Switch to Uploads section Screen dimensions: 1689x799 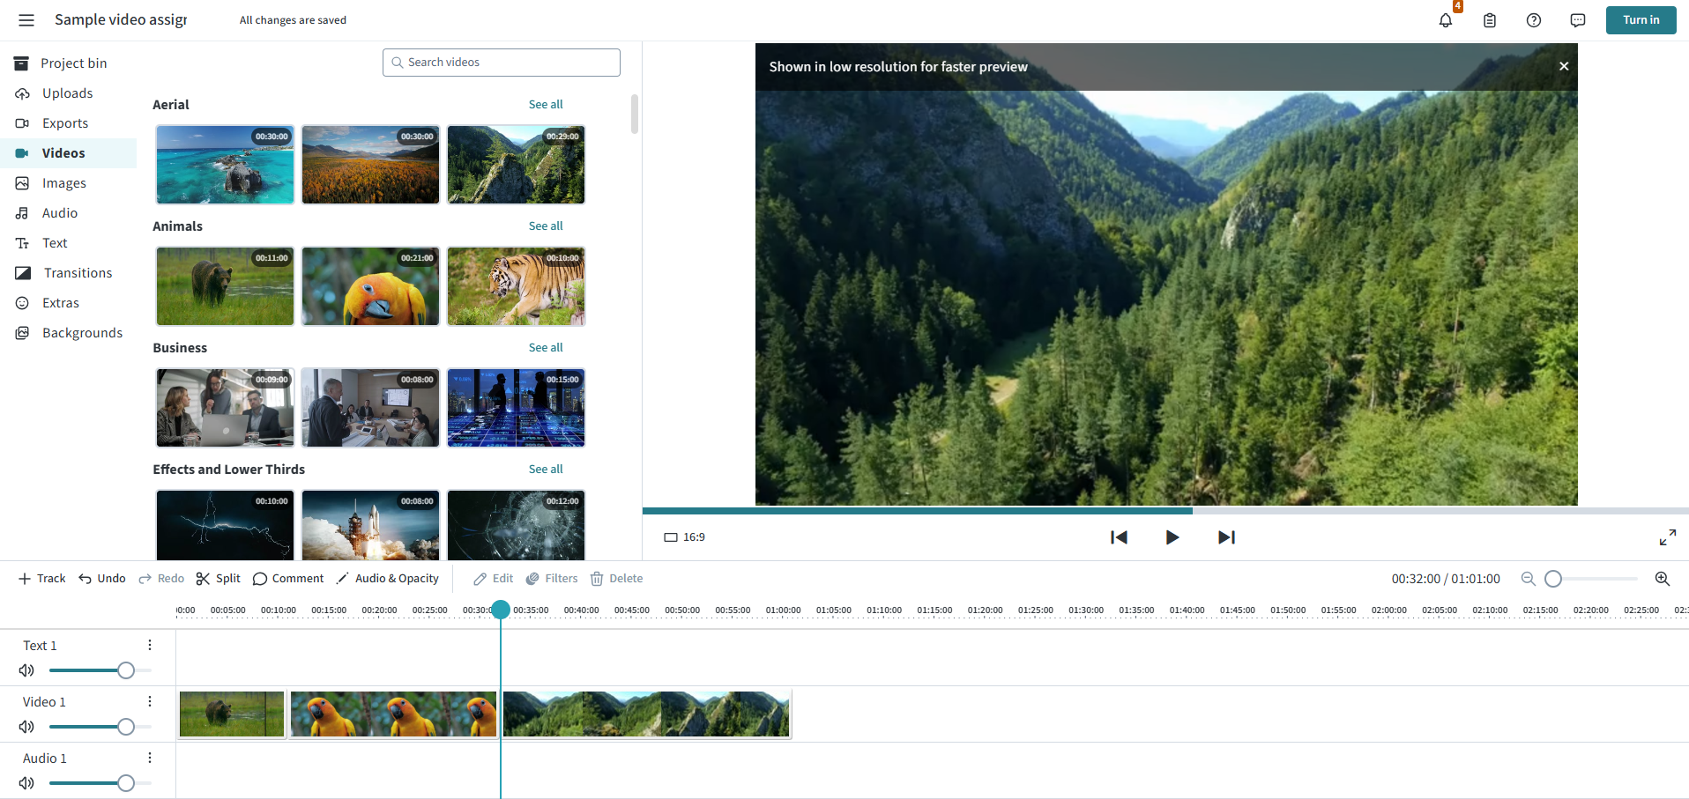coord(69,93)
